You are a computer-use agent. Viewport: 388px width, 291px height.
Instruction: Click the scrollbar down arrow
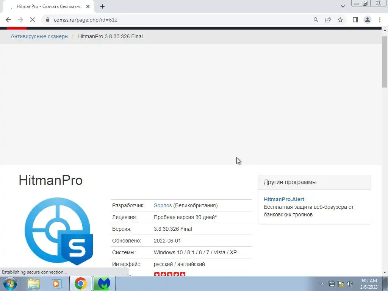(x=385, y=272)
